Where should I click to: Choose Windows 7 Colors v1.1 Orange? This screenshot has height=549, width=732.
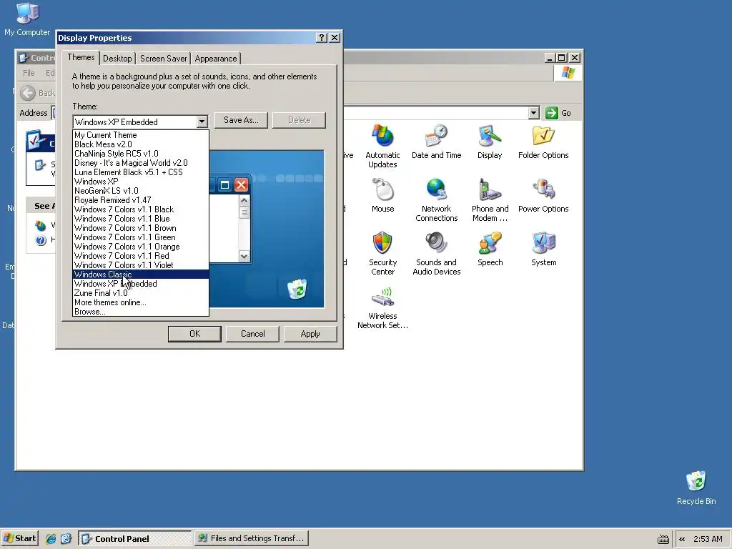click(141, 247)
